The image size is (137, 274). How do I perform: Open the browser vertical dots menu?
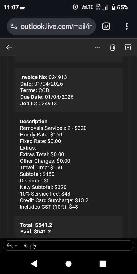point(127,26)
